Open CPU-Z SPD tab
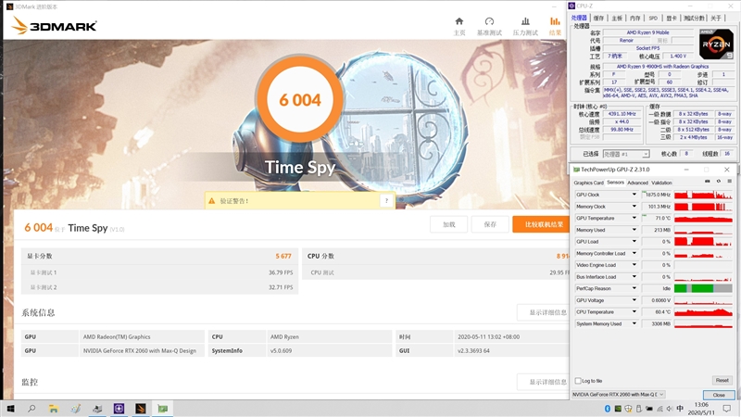Viewport: 741px width, 417px height. coord(653,18)
